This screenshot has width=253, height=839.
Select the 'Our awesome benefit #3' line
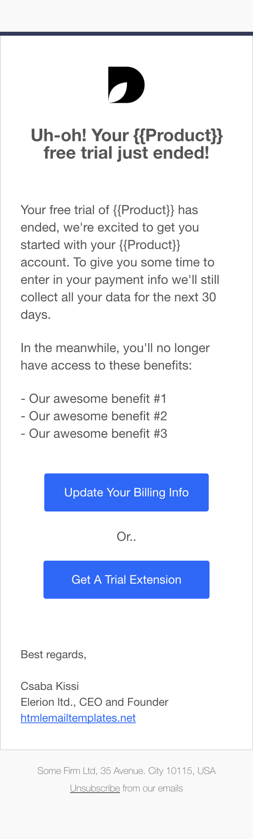coord(94,433)
